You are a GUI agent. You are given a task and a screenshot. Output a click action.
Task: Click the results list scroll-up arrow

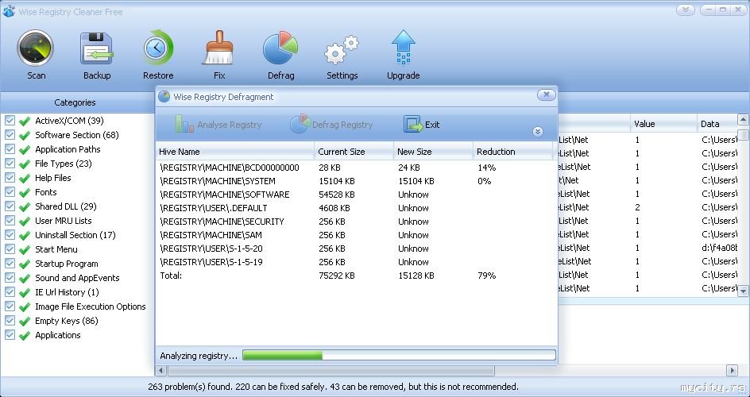pyautogui.click(x=743, y=119)
